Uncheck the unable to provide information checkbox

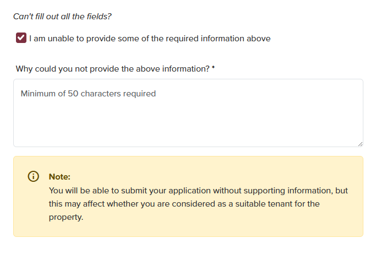(x=21, y=38)
